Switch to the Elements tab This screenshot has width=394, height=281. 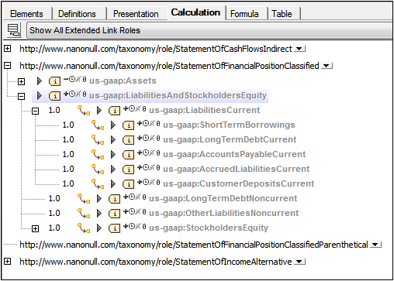click(26, 14)
